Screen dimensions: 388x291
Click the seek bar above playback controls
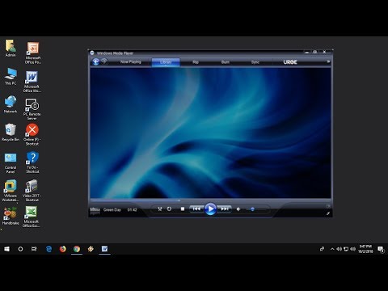pyautogui.click(x=210, y=200)
